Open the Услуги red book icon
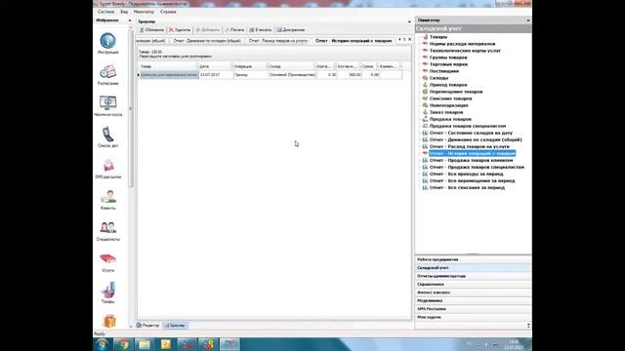The height and width of the screenshot is (351, 625). (x=107, y=262)
